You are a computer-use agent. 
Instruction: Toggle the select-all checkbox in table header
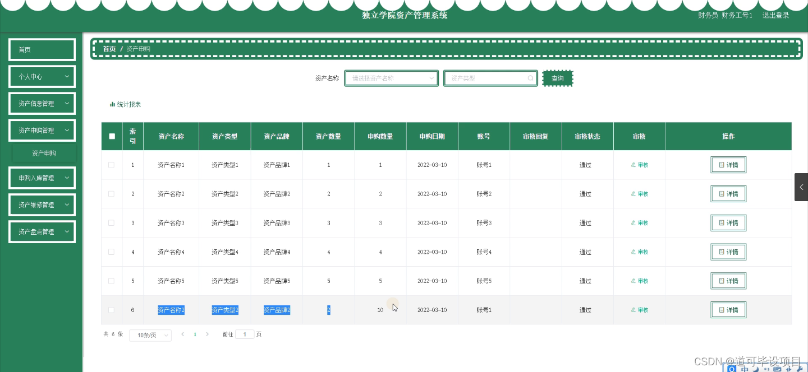[112, 136]
